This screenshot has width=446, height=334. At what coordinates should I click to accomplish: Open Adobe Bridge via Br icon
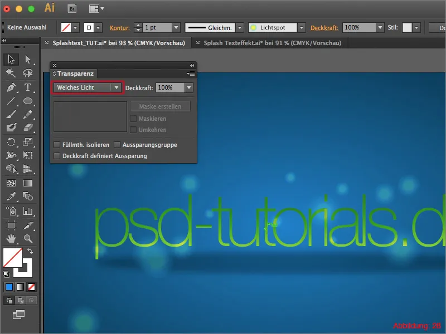click(72, 9)
